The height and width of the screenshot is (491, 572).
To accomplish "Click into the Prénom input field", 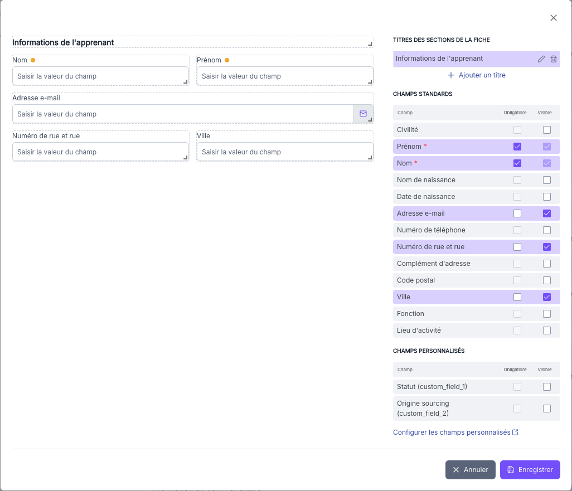I will click(285, 76).
